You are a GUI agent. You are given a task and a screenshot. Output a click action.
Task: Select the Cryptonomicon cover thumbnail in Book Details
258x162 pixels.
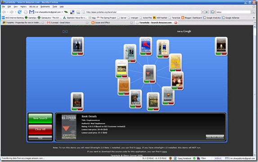[x=69, y=127]
